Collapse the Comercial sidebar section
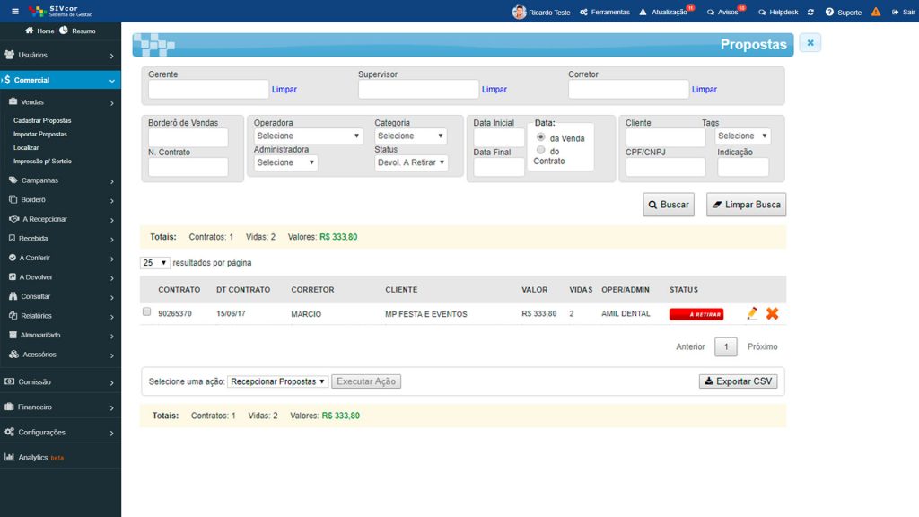 60,80
